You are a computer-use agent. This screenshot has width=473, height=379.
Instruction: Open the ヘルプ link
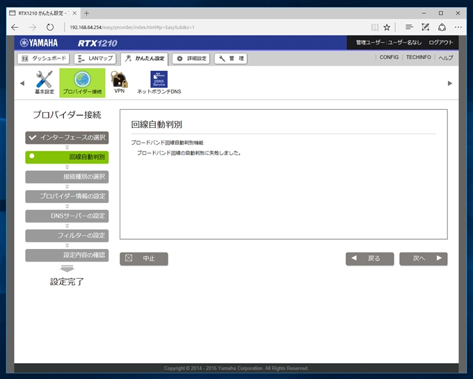click(x=446, y=58)
